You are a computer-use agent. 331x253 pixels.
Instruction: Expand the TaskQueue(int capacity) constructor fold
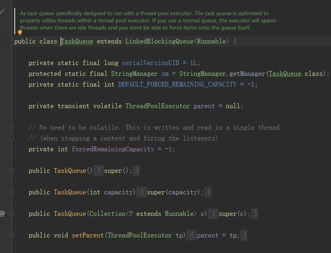tap(12, 192)
